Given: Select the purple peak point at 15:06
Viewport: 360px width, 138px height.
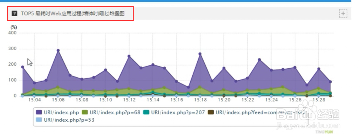Looking at the screenshot, I should [58, 50].
